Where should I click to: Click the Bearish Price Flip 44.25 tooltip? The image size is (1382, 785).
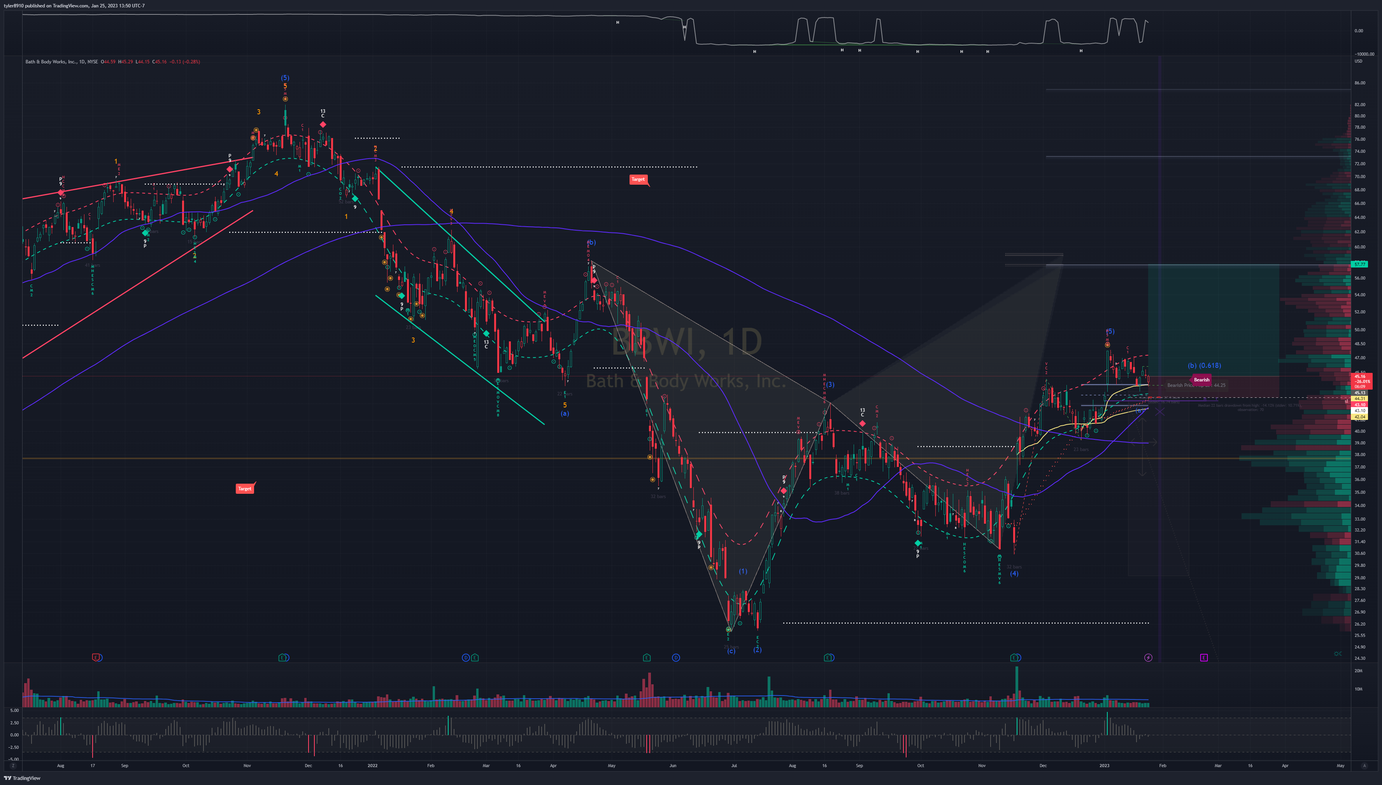click(1196, 385)
